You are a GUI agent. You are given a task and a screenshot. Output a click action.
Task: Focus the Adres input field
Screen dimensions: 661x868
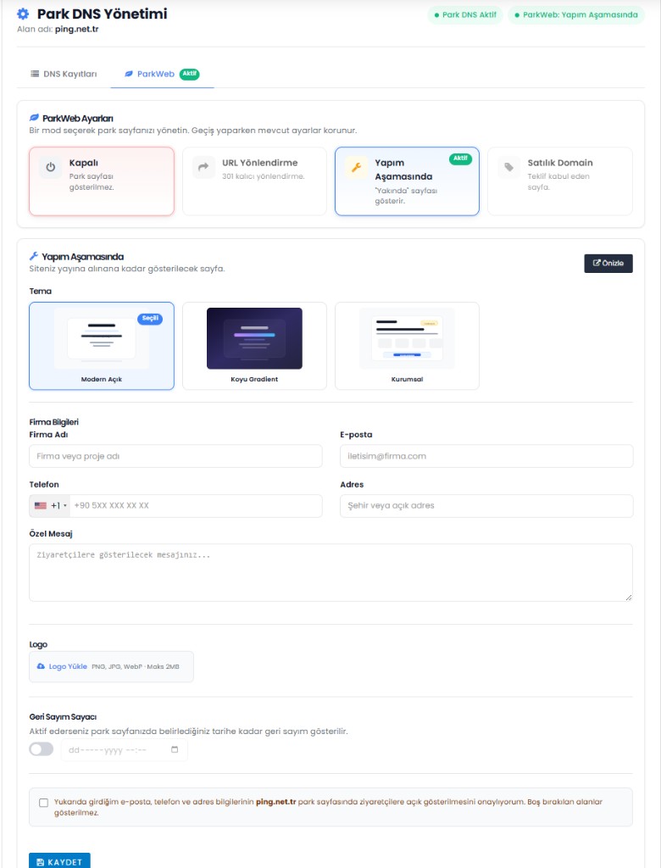point(486,506)
